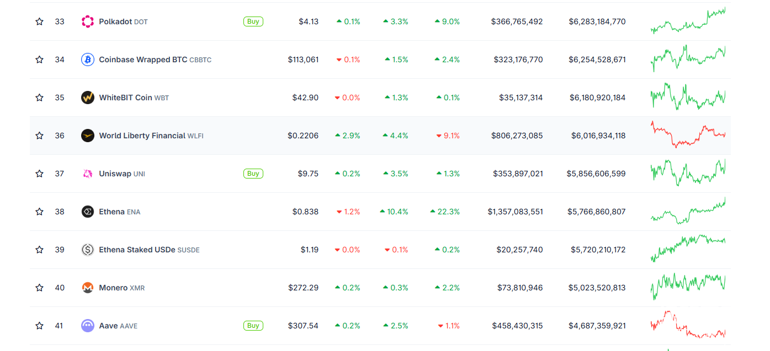Click the Uniswap unicorn logo icon
Image resolution: width=770 pixels, height=351 pixels.
click(88, 174)
